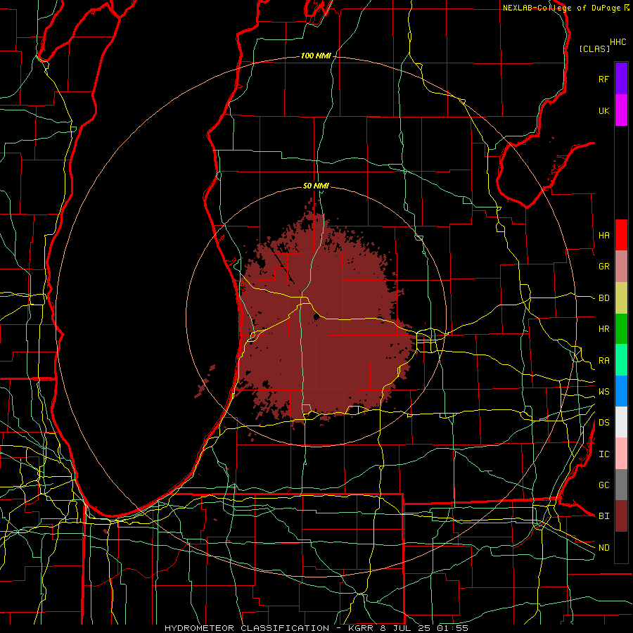Click the "RA" legend label

(x=603, y=361)
